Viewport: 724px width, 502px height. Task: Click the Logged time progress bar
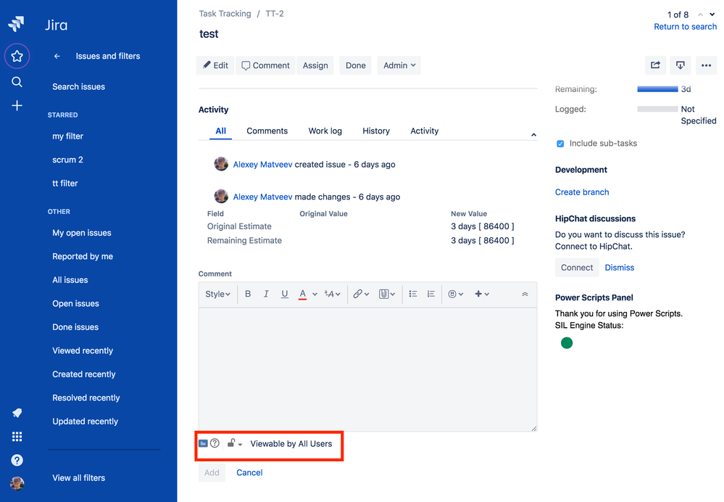[x=657, y=109]
